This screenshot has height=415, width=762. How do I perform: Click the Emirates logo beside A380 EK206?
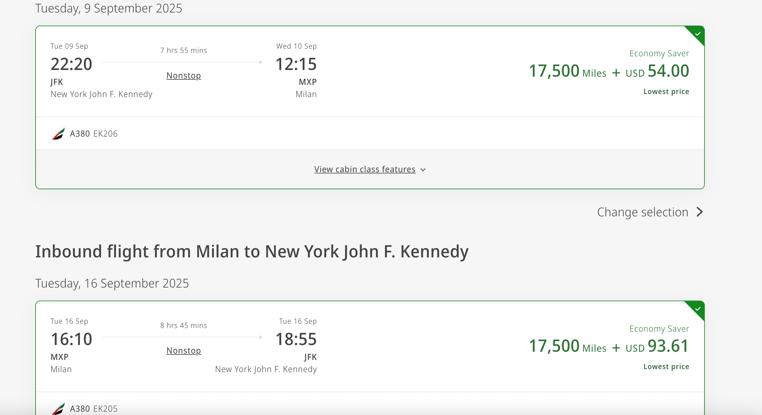pos(59,134)
